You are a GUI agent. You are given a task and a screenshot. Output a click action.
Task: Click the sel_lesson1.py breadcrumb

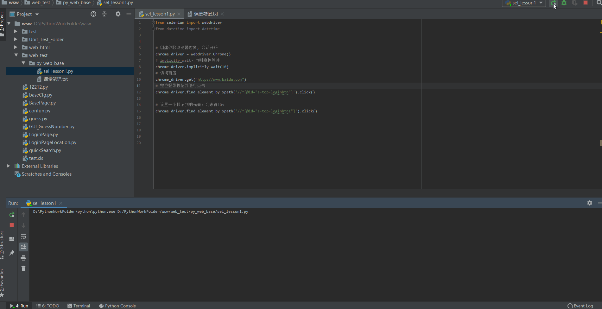click(115, 3)
